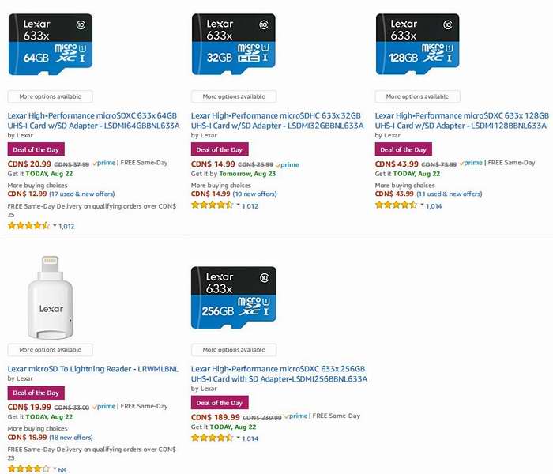Expand star rating dropdown for 32GB card

239,205
